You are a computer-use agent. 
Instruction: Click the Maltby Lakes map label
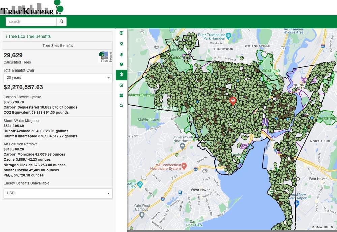coord(148,120)
